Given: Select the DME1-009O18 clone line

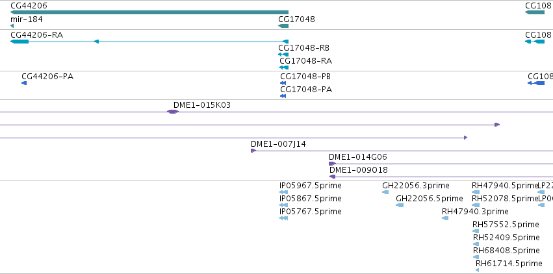Looking at the screenshot, I should [441, 177].
